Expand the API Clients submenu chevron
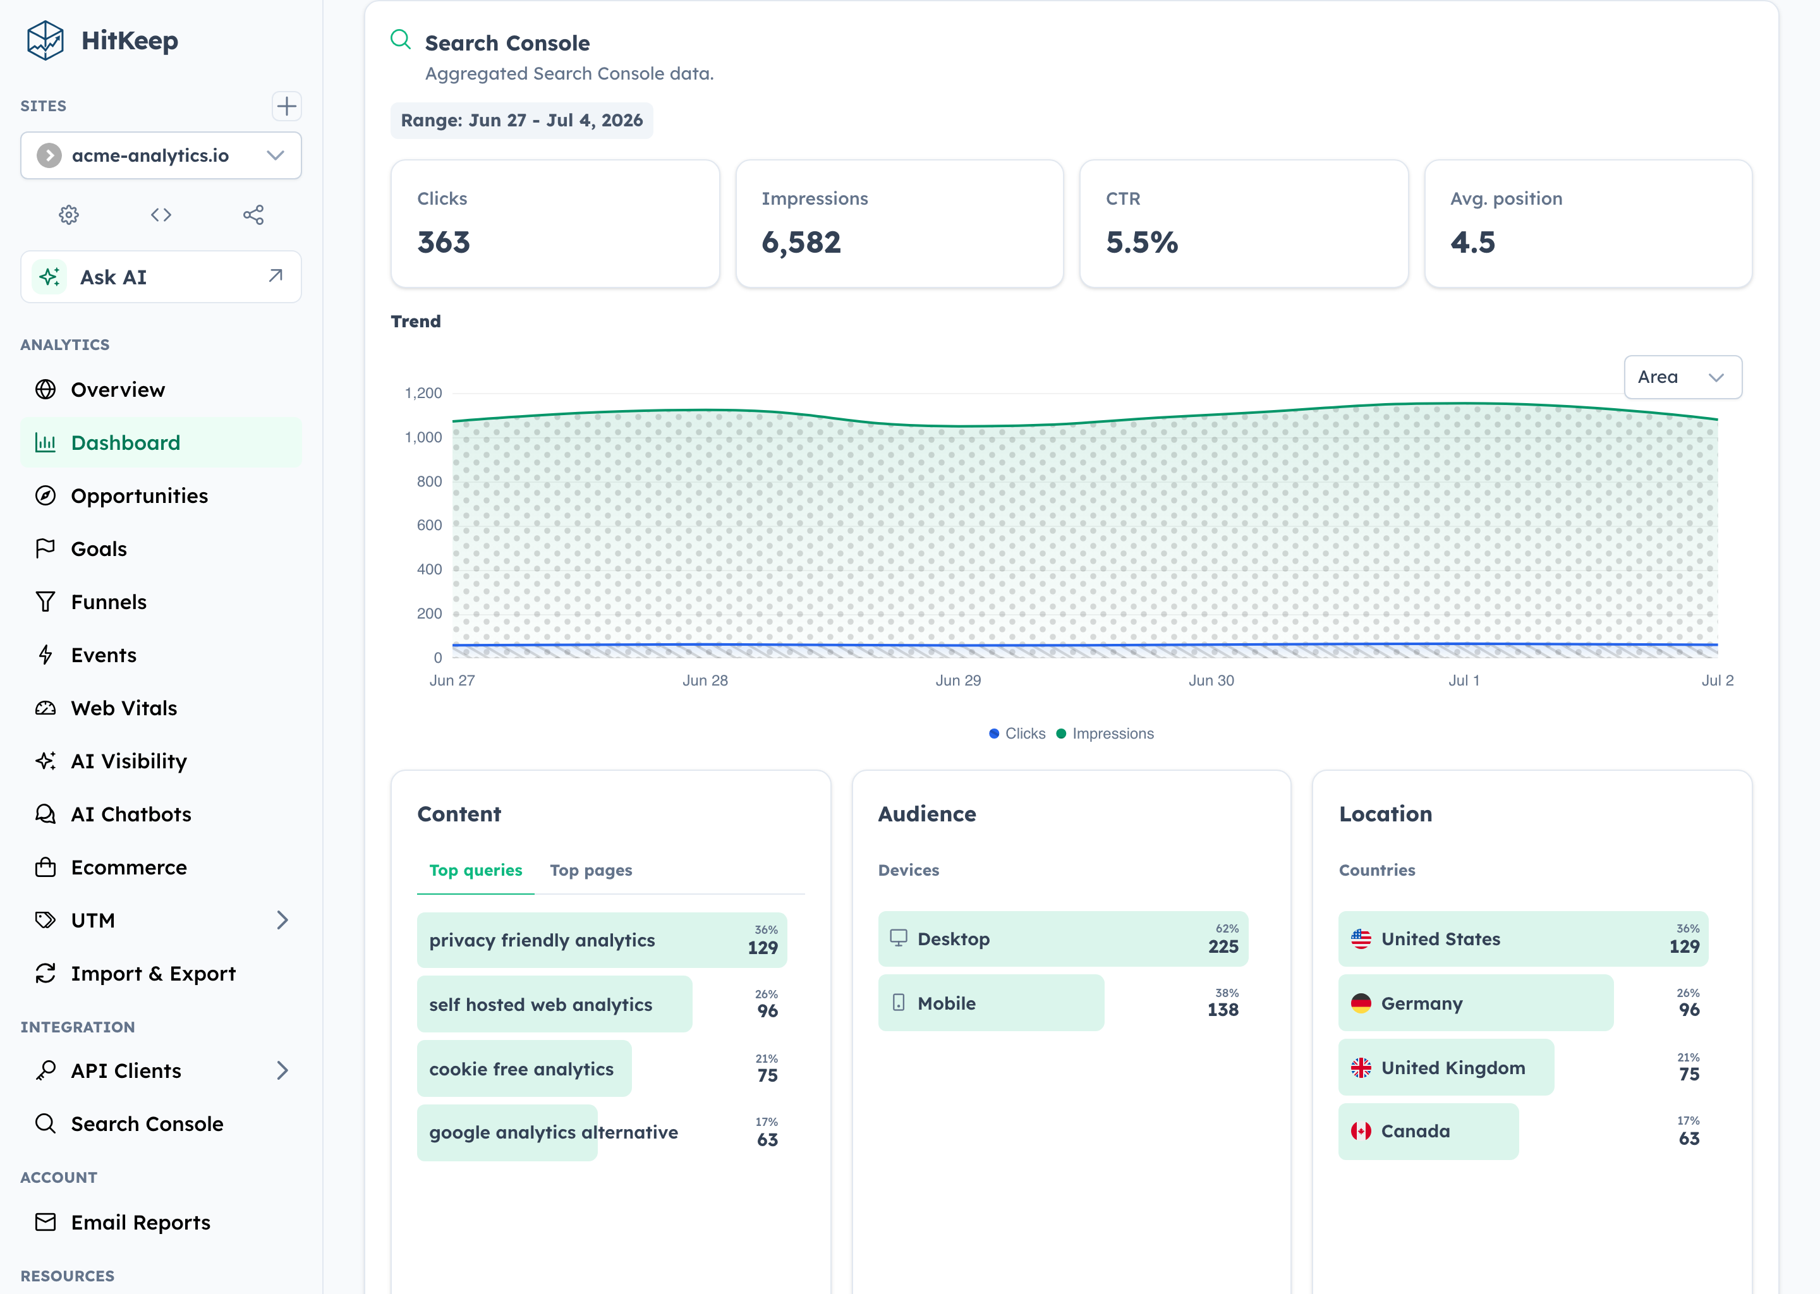The image size is (1820, 1294). click(282, 1070)
